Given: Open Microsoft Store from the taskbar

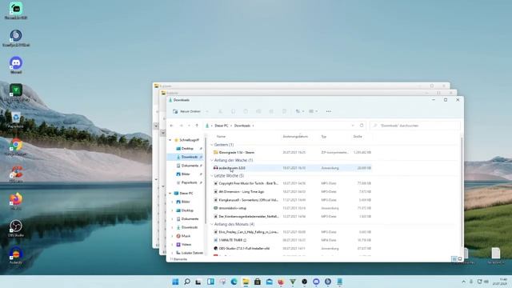Looking at the screenshot, I should [x=258, y=282].
